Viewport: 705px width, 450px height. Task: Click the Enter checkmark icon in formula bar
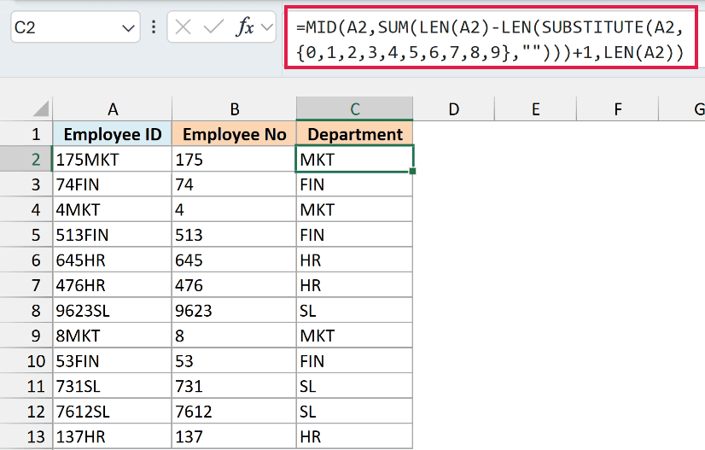[x=213, y=27]
